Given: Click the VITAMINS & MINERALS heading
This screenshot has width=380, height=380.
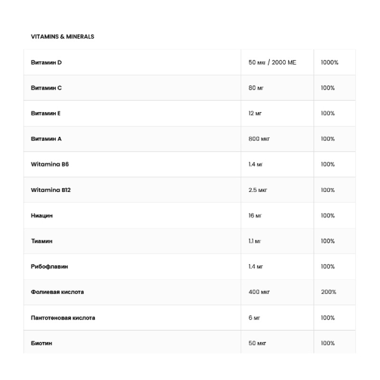Looking at the screenshot, I should [62, 37].
